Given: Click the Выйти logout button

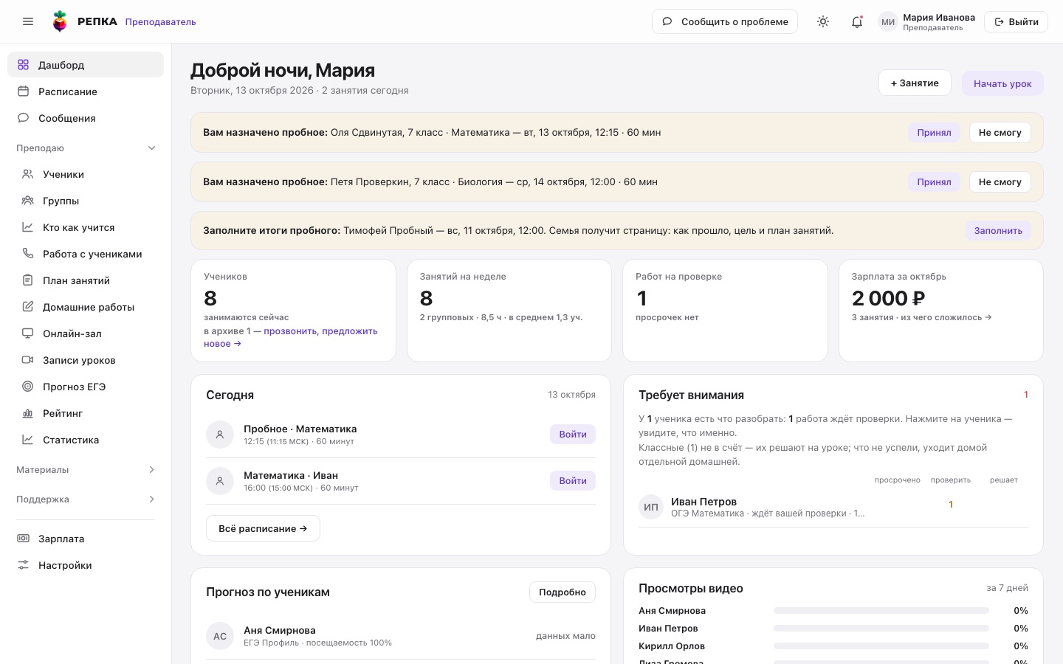Looking at the screenshot, I should pos(1016,21).
